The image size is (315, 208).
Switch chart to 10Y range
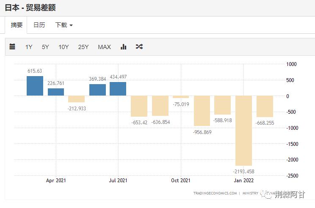(x=64, y=47)
